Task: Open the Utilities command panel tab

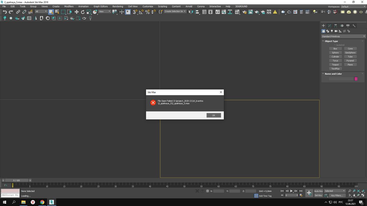Action: [354, 25]
